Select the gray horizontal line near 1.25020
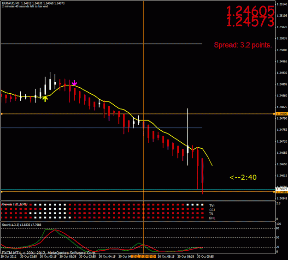 tap(101, 44)
